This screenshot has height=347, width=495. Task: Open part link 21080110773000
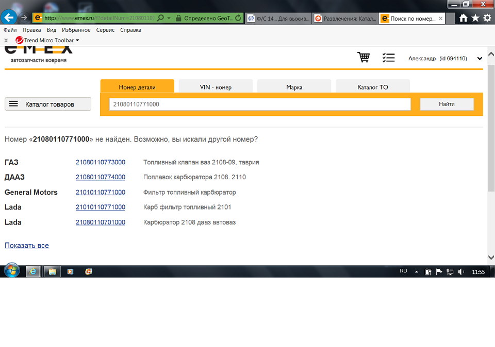click(100, 162)
